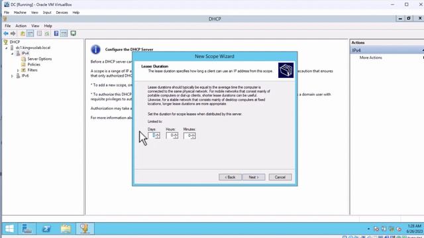Click Next in the New Scope Wizard
The height and width of the screenshot is (238, 424).
coord(254,177)
